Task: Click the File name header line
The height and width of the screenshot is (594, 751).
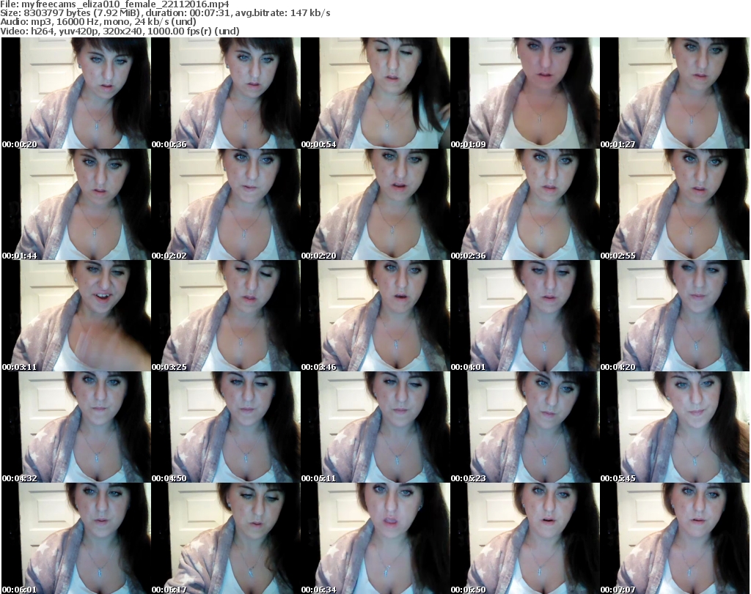Action: [114, 4]
